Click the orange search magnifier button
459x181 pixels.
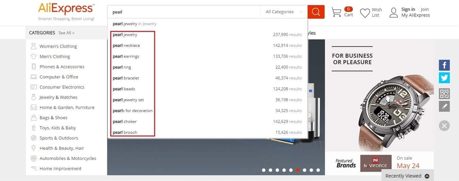click(x=316, y=12)
